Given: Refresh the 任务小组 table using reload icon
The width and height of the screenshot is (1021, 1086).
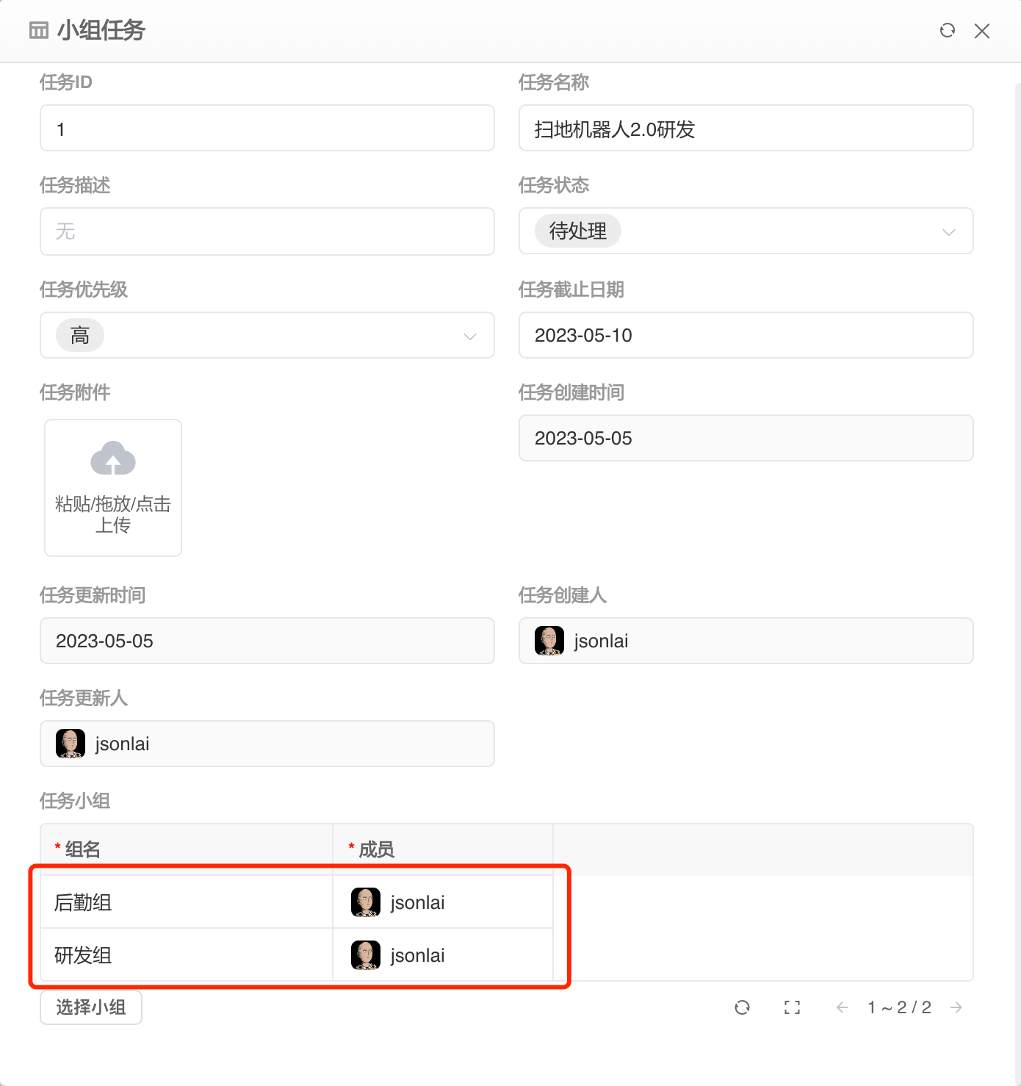Looking at the screenshot, I should click(x=743, y=1007).
